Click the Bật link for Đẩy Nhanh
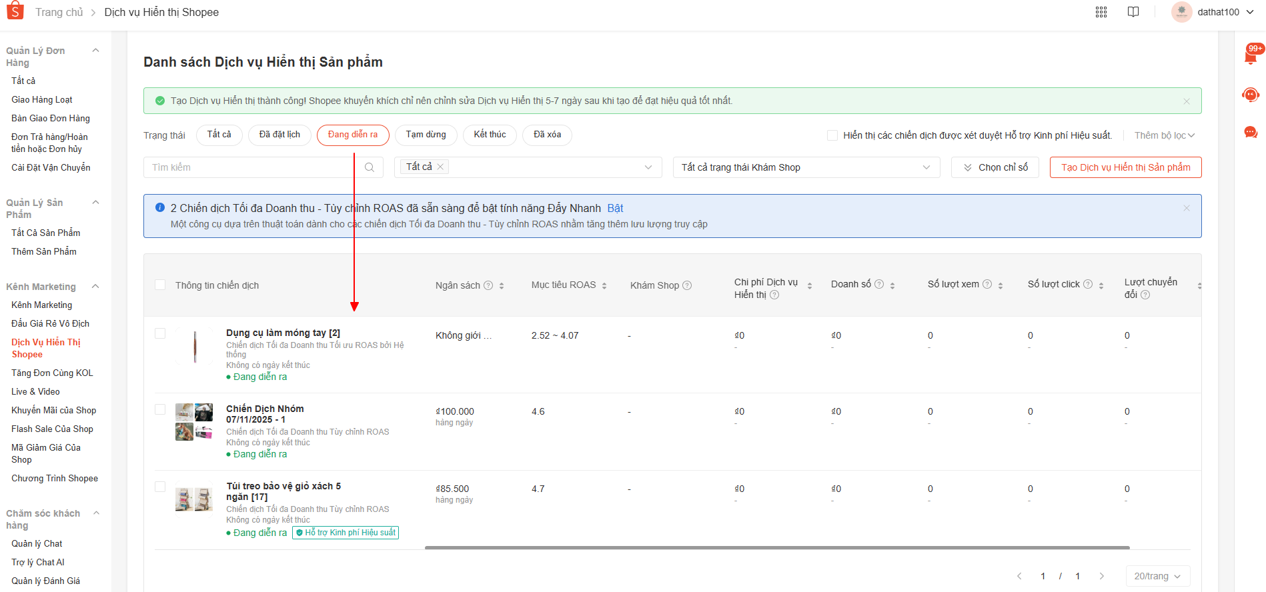 point(615,208)
